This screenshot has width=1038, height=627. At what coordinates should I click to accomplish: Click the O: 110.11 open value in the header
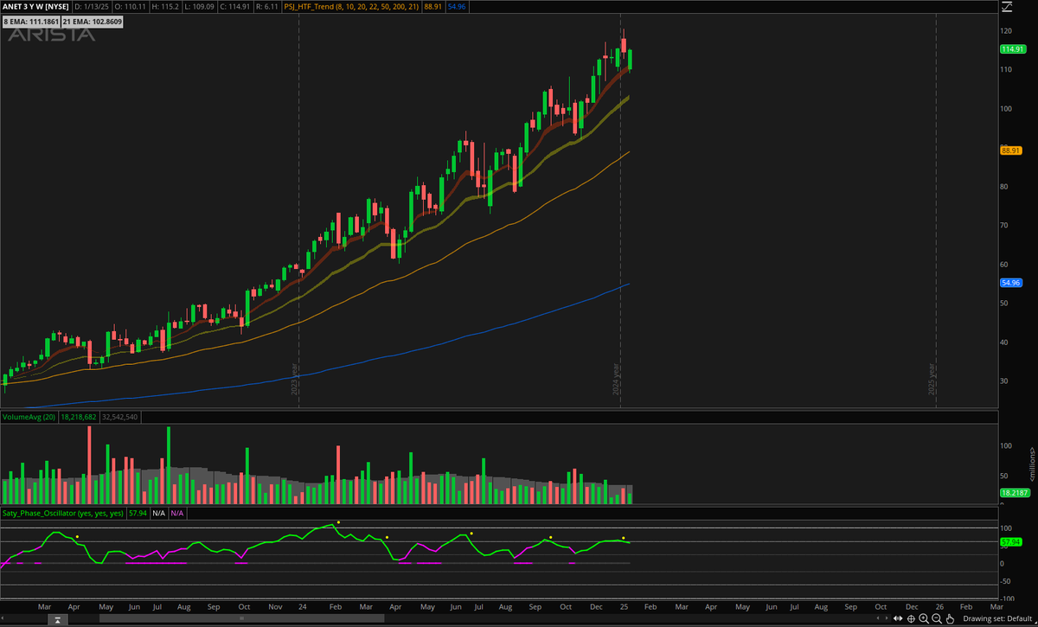tap(130, 7)
